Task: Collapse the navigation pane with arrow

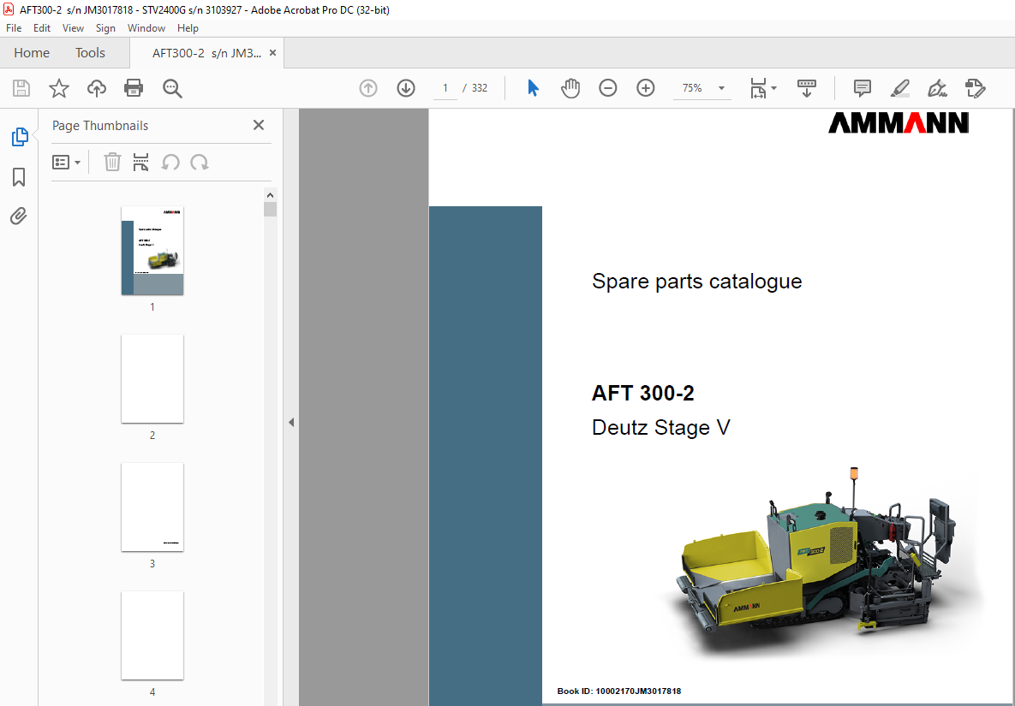Action: pyautogui.click(x=291, y=422)
